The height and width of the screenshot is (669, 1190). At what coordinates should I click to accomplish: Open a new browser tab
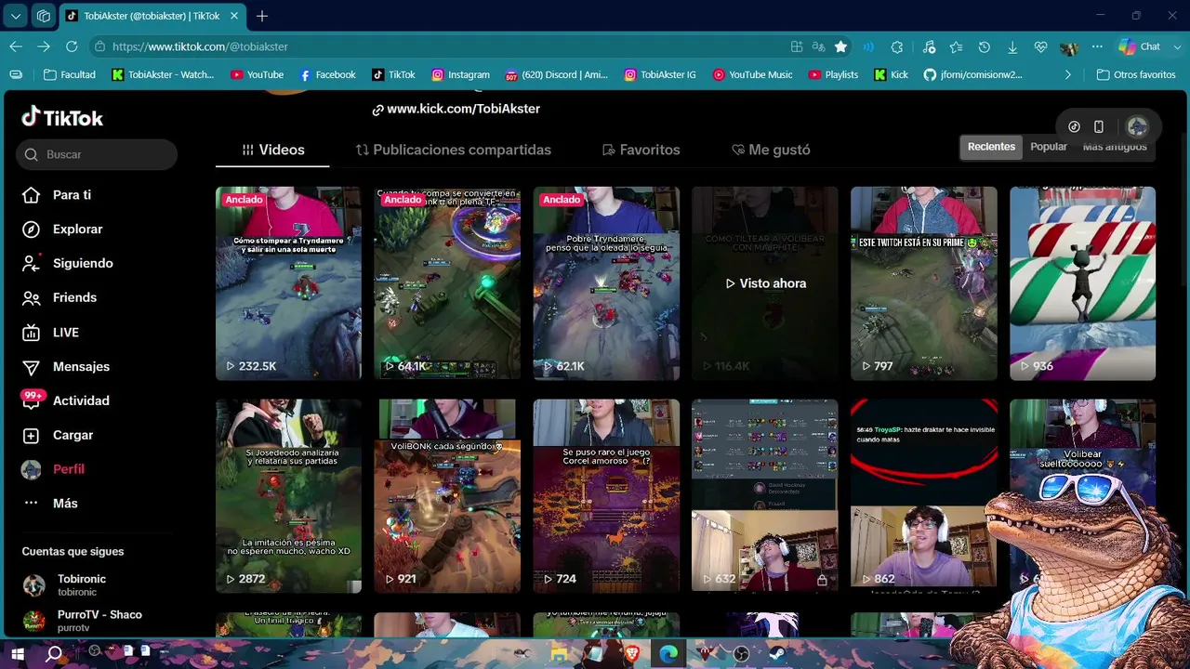click(x=262, y=16)
